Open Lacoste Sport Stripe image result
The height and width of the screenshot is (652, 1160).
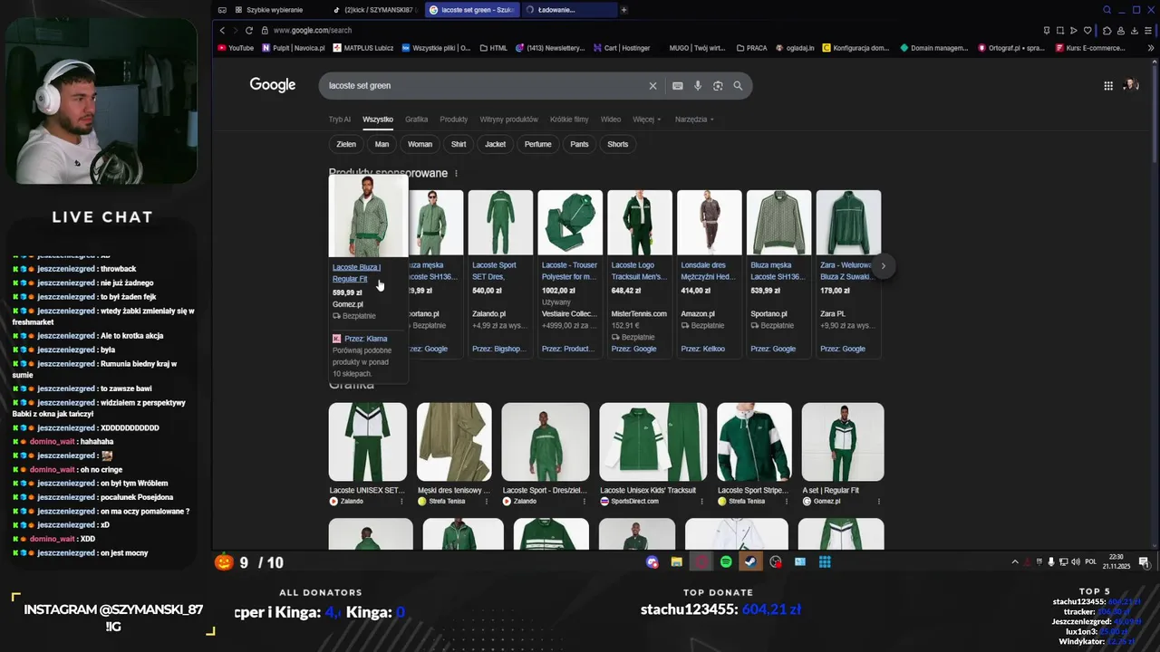click(754, 442)
